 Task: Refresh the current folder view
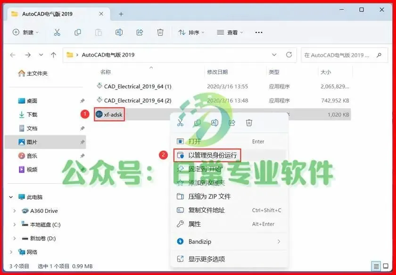pos(289,55)
